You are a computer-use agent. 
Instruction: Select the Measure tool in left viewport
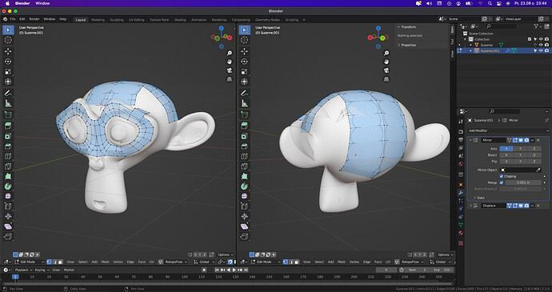click(x=8, y=103)
